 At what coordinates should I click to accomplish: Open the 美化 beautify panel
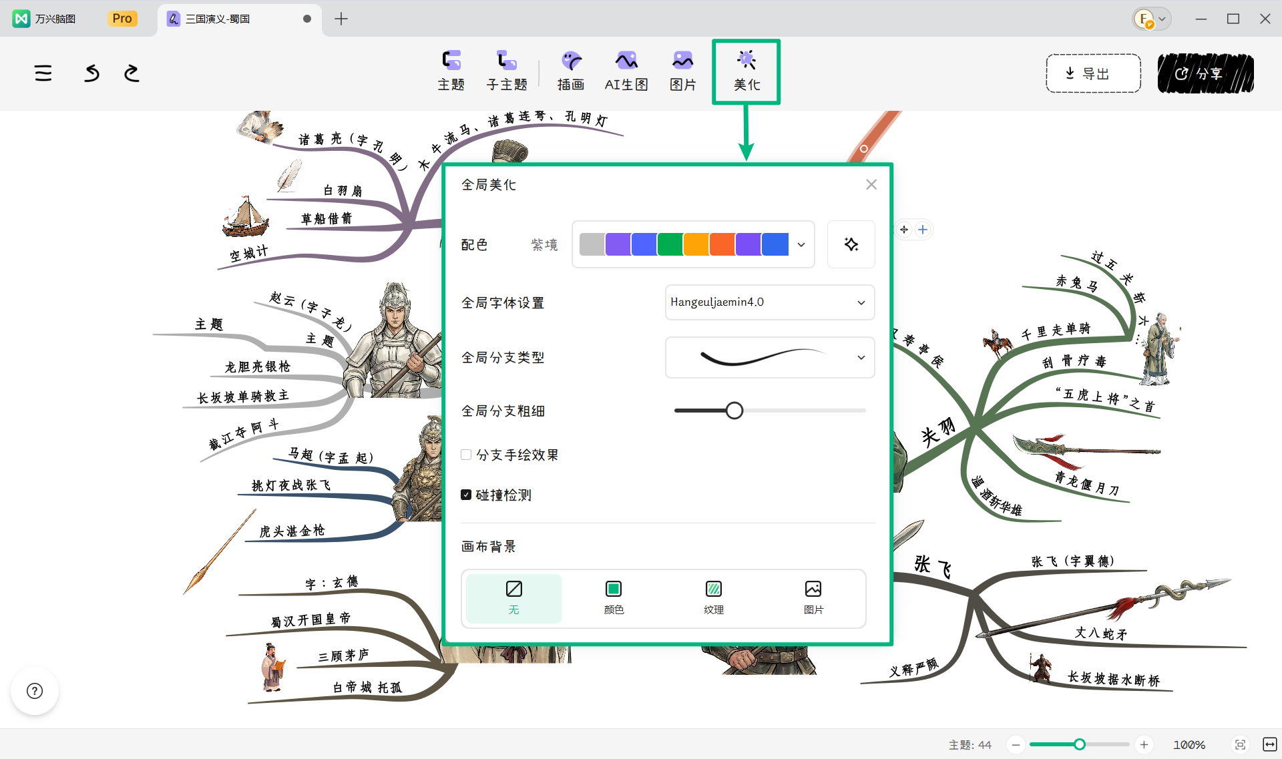(x=746, y=71)
